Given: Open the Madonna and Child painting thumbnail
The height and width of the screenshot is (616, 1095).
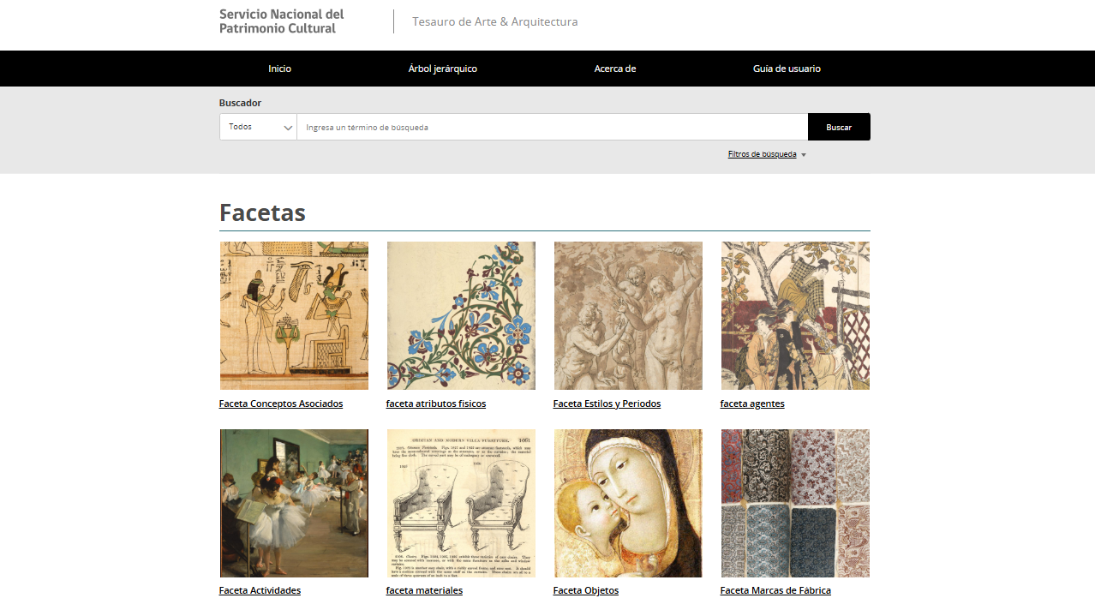Looking at the screenshot, I should 628,503.
